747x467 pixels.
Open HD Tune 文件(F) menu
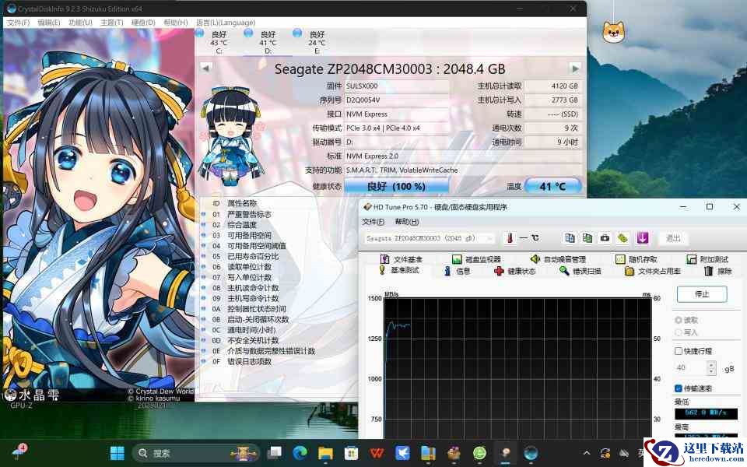click(373, 222)
